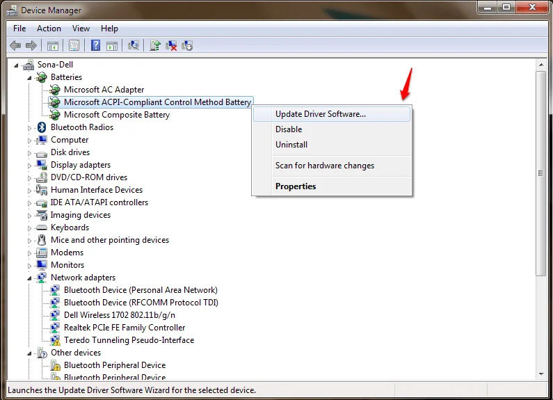Image resolution: width=553 pixels, height=400 pixels.
Task: Click the Sona-Dell computer icon
Action: tap(29, 65)
